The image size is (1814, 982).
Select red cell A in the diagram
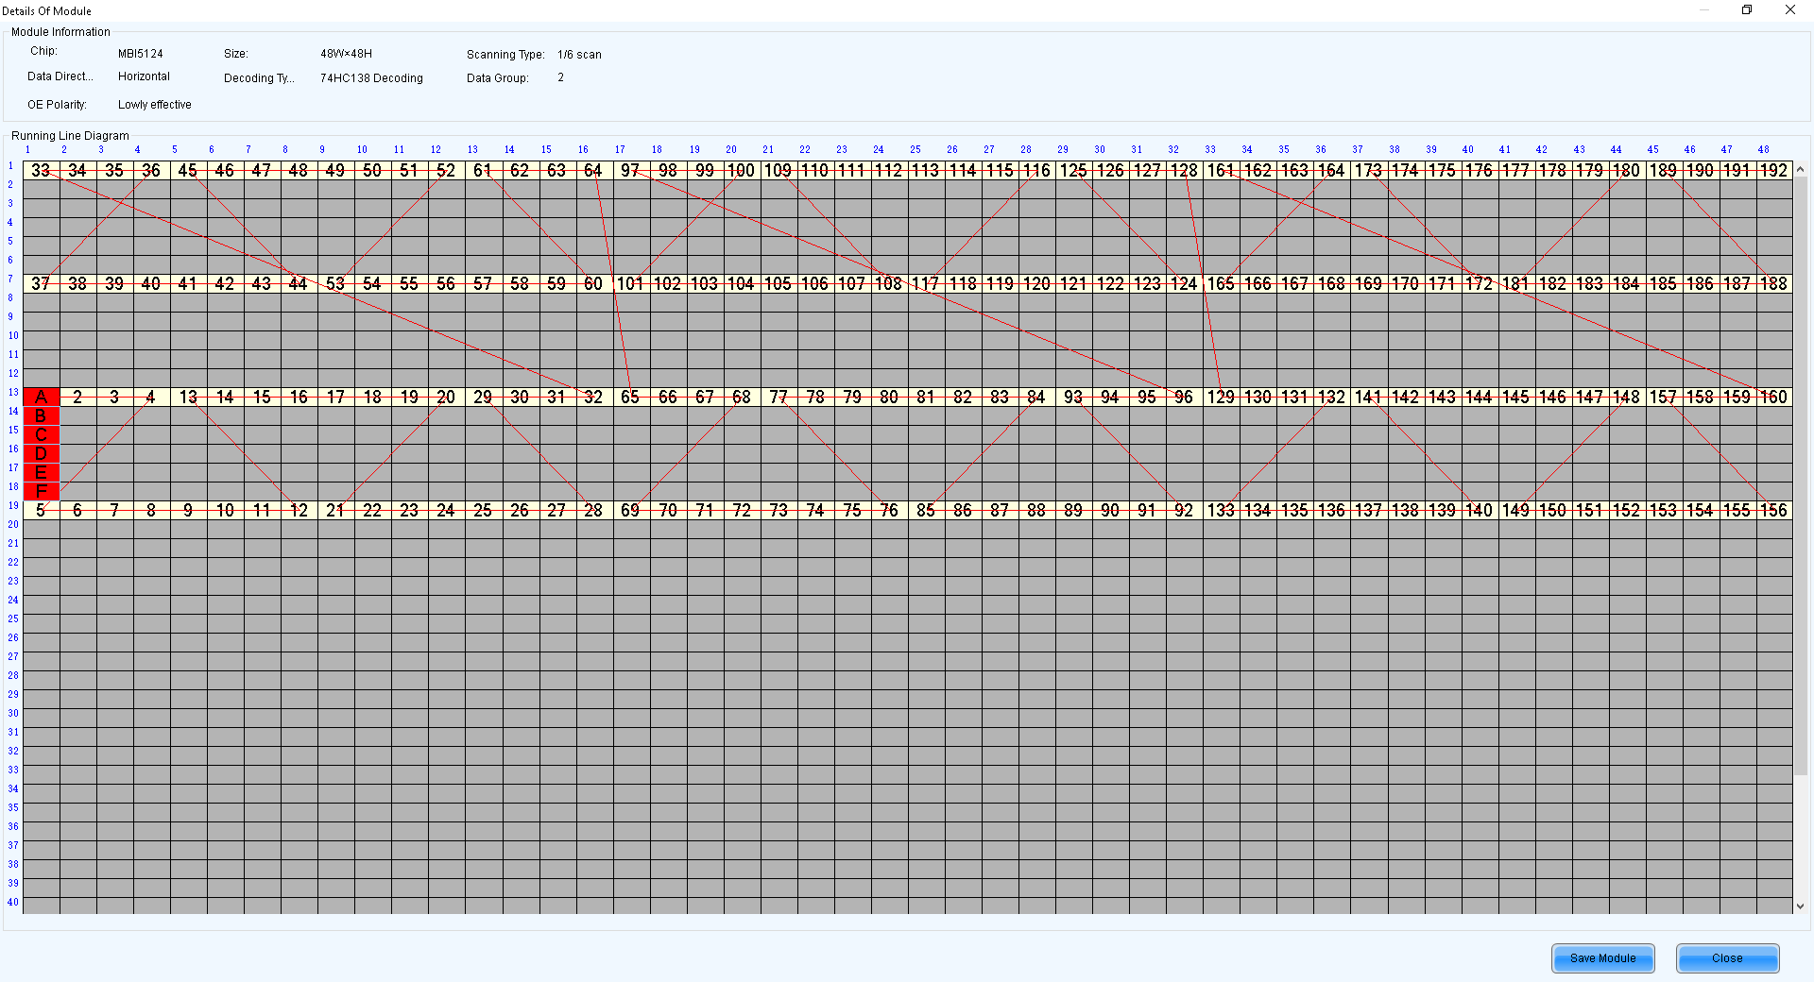[42, 397]
